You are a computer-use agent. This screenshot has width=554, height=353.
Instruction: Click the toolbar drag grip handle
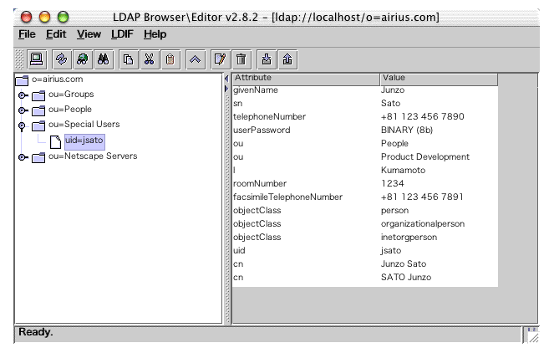19,59
